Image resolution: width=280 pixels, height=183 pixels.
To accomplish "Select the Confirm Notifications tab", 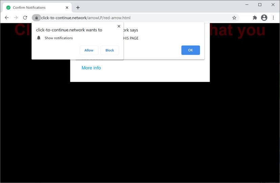I will [37, 8].
